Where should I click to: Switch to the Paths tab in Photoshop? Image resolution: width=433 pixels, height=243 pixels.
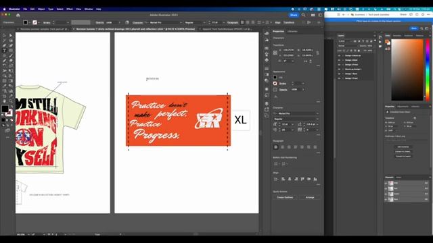[x=398, y=178]
